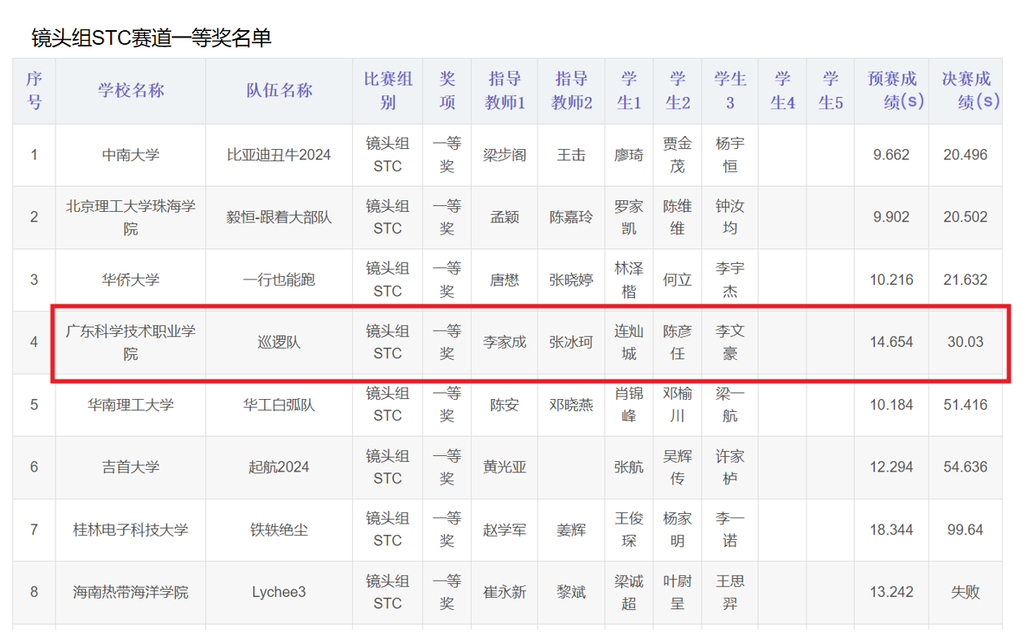The height and width of the screenshot is (636, 1029).
Task: Select the 中南大学 school cell
Action: [131, 155]
